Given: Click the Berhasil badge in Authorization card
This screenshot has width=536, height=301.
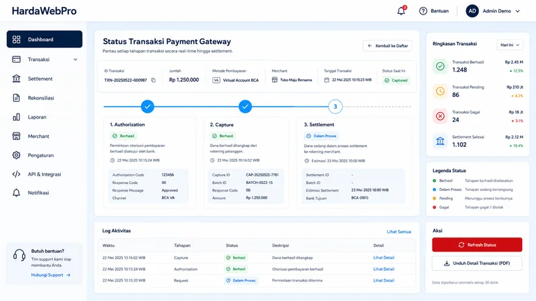Looking at the screenshot, I should coord(124,136).
